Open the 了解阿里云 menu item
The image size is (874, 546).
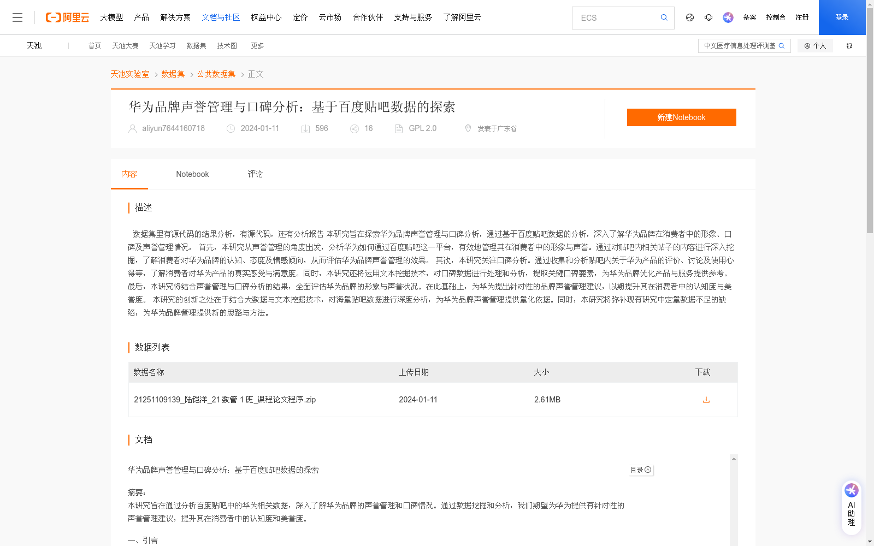pos(462,17)
